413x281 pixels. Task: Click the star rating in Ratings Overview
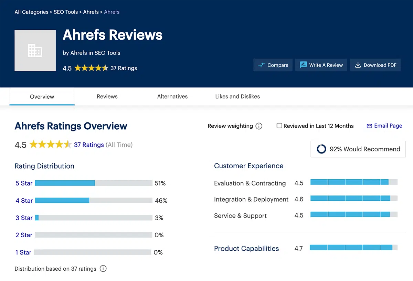pyautogui.click(x=51, y=144)
